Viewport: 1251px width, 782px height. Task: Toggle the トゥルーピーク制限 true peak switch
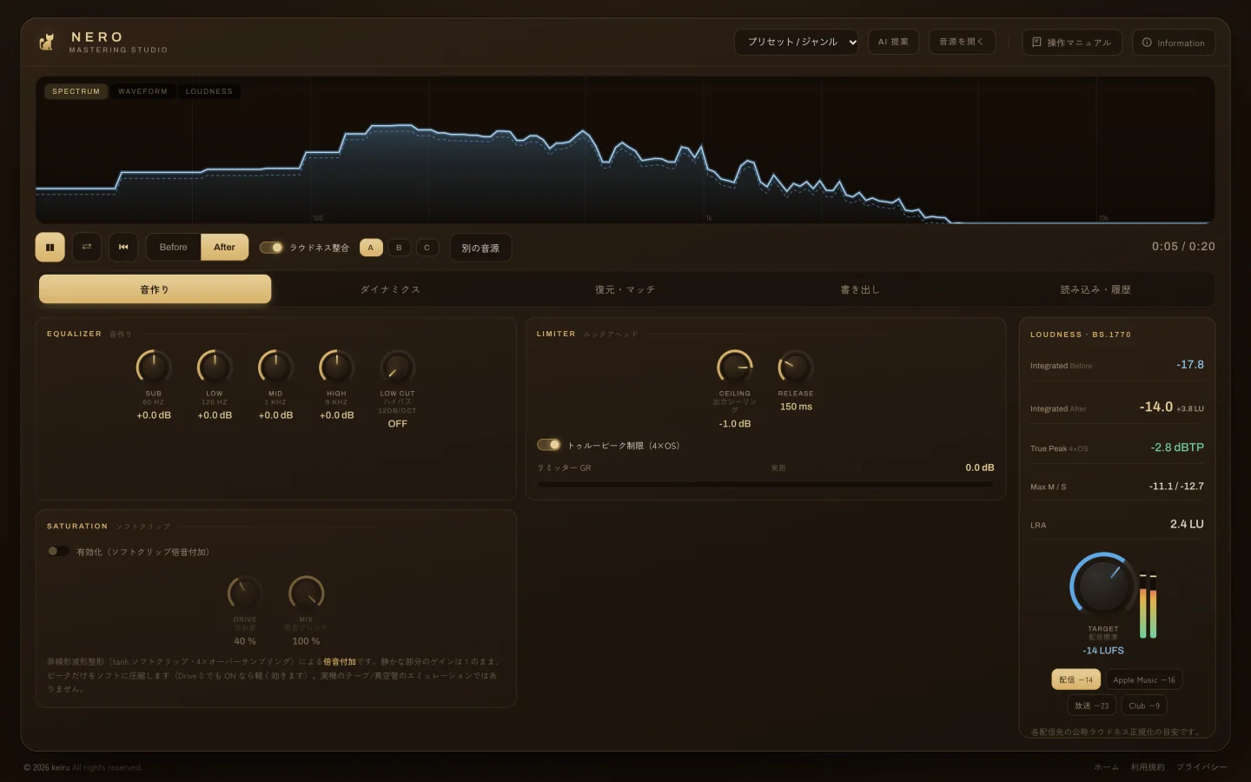pos(549,445)
